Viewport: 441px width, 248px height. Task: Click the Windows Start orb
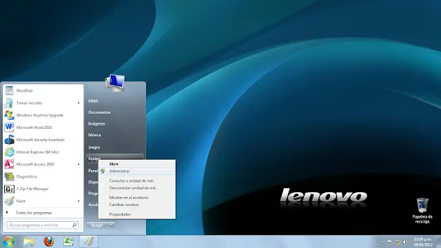pos(8,242)
